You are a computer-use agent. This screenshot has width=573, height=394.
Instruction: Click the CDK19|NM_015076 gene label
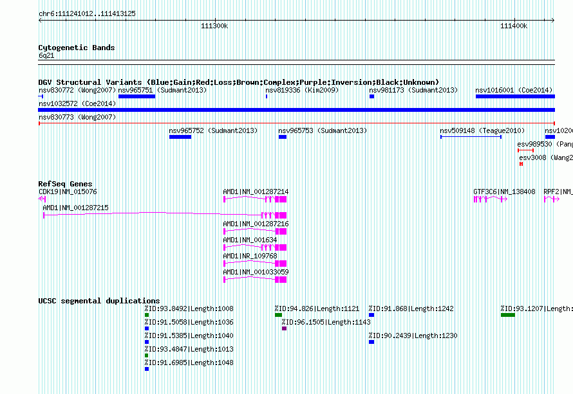point(68,192)
